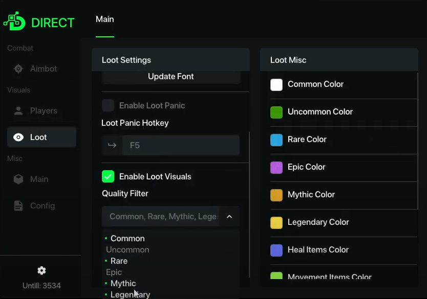
Task: Select Epic in Quality Filter list
Action: click(114, 272)
